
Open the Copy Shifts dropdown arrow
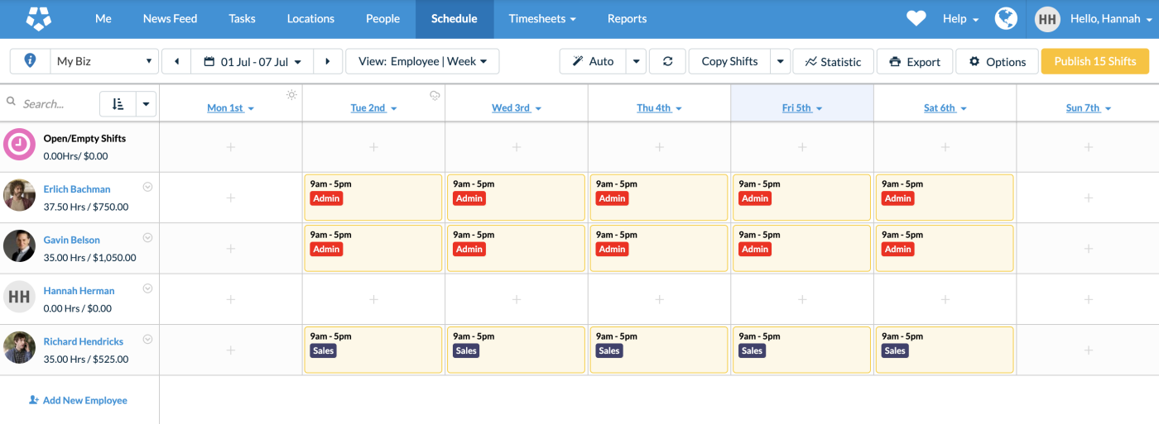click(781, 61)
